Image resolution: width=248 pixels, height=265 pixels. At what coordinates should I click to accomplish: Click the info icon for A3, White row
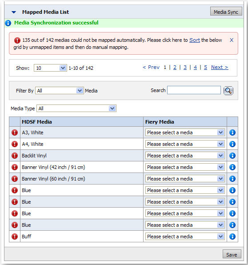pos(232,132)
